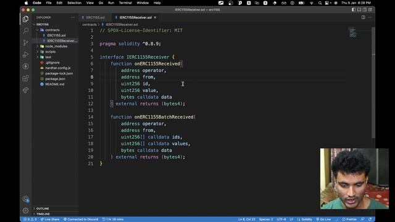The image size is (395, 222).
Task: Click UTF-8 encoding selector
Action: pos(281,220)
